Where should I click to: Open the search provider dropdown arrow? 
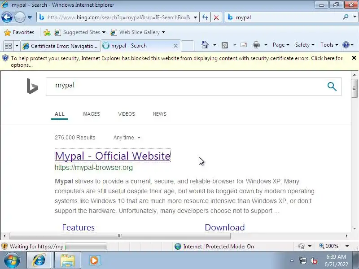pyautogui.click(x=355, y=17)
